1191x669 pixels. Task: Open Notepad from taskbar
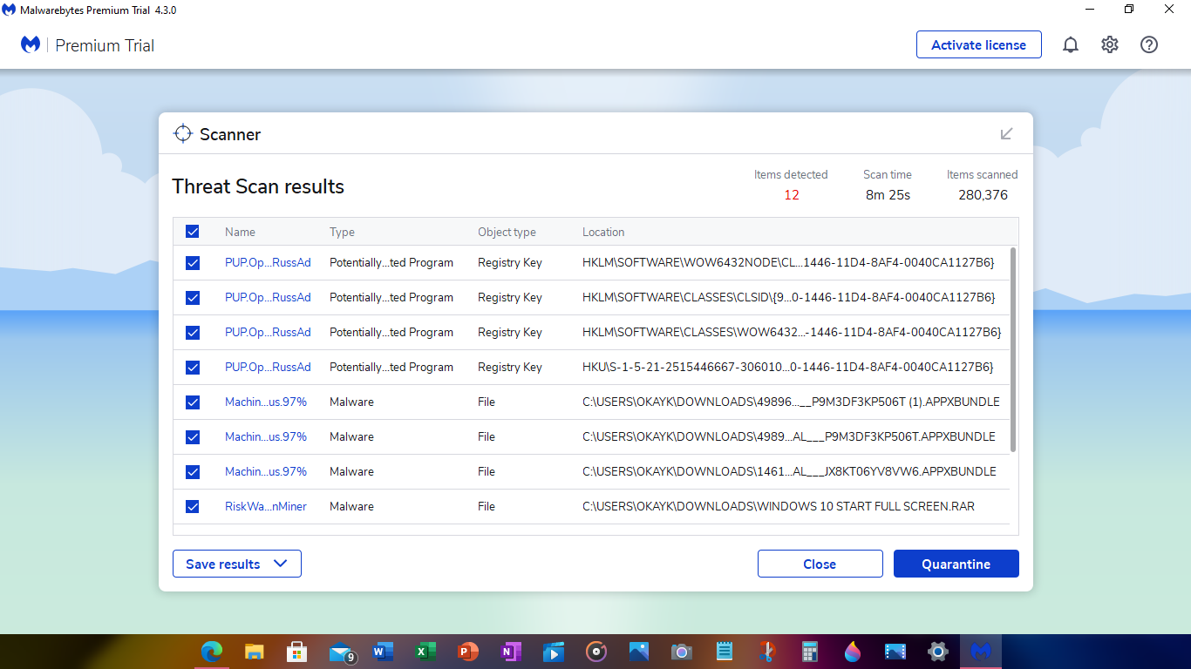725,651
